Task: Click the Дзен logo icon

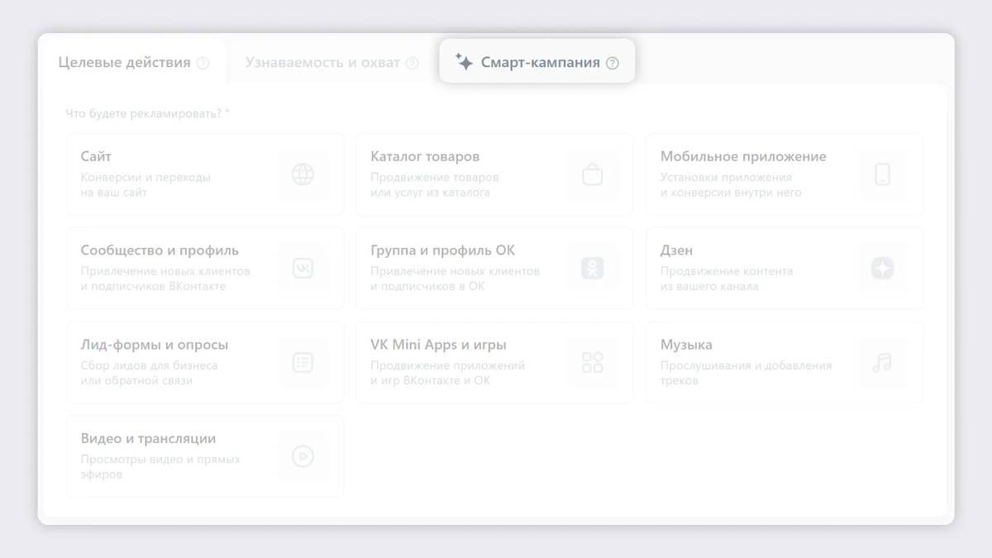Action: [881, 268]
